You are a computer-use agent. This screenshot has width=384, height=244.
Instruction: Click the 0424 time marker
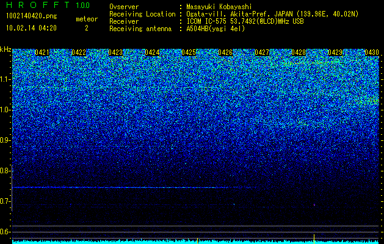click(152, 52)
